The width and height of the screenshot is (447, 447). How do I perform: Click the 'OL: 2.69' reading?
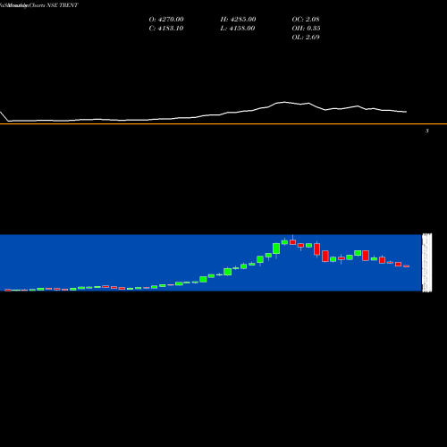[306, 38]
